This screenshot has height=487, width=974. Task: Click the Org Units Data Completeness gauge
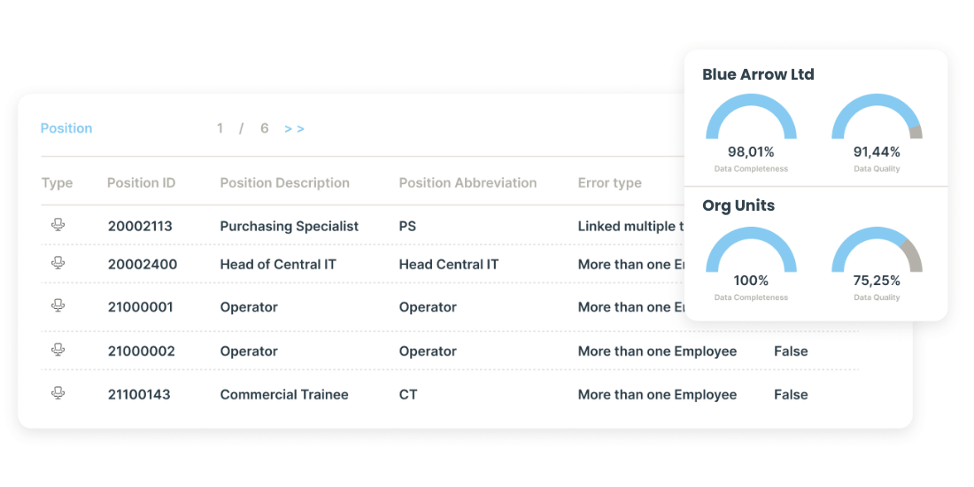point(751,254)
